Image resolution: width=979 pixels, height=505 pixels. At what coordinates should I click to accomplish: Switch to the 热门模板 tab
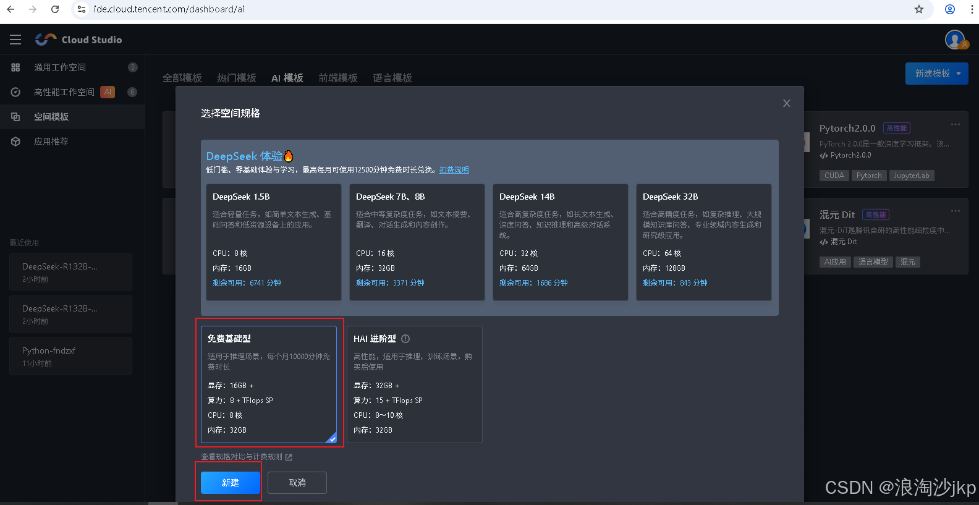tap(237, 78)
